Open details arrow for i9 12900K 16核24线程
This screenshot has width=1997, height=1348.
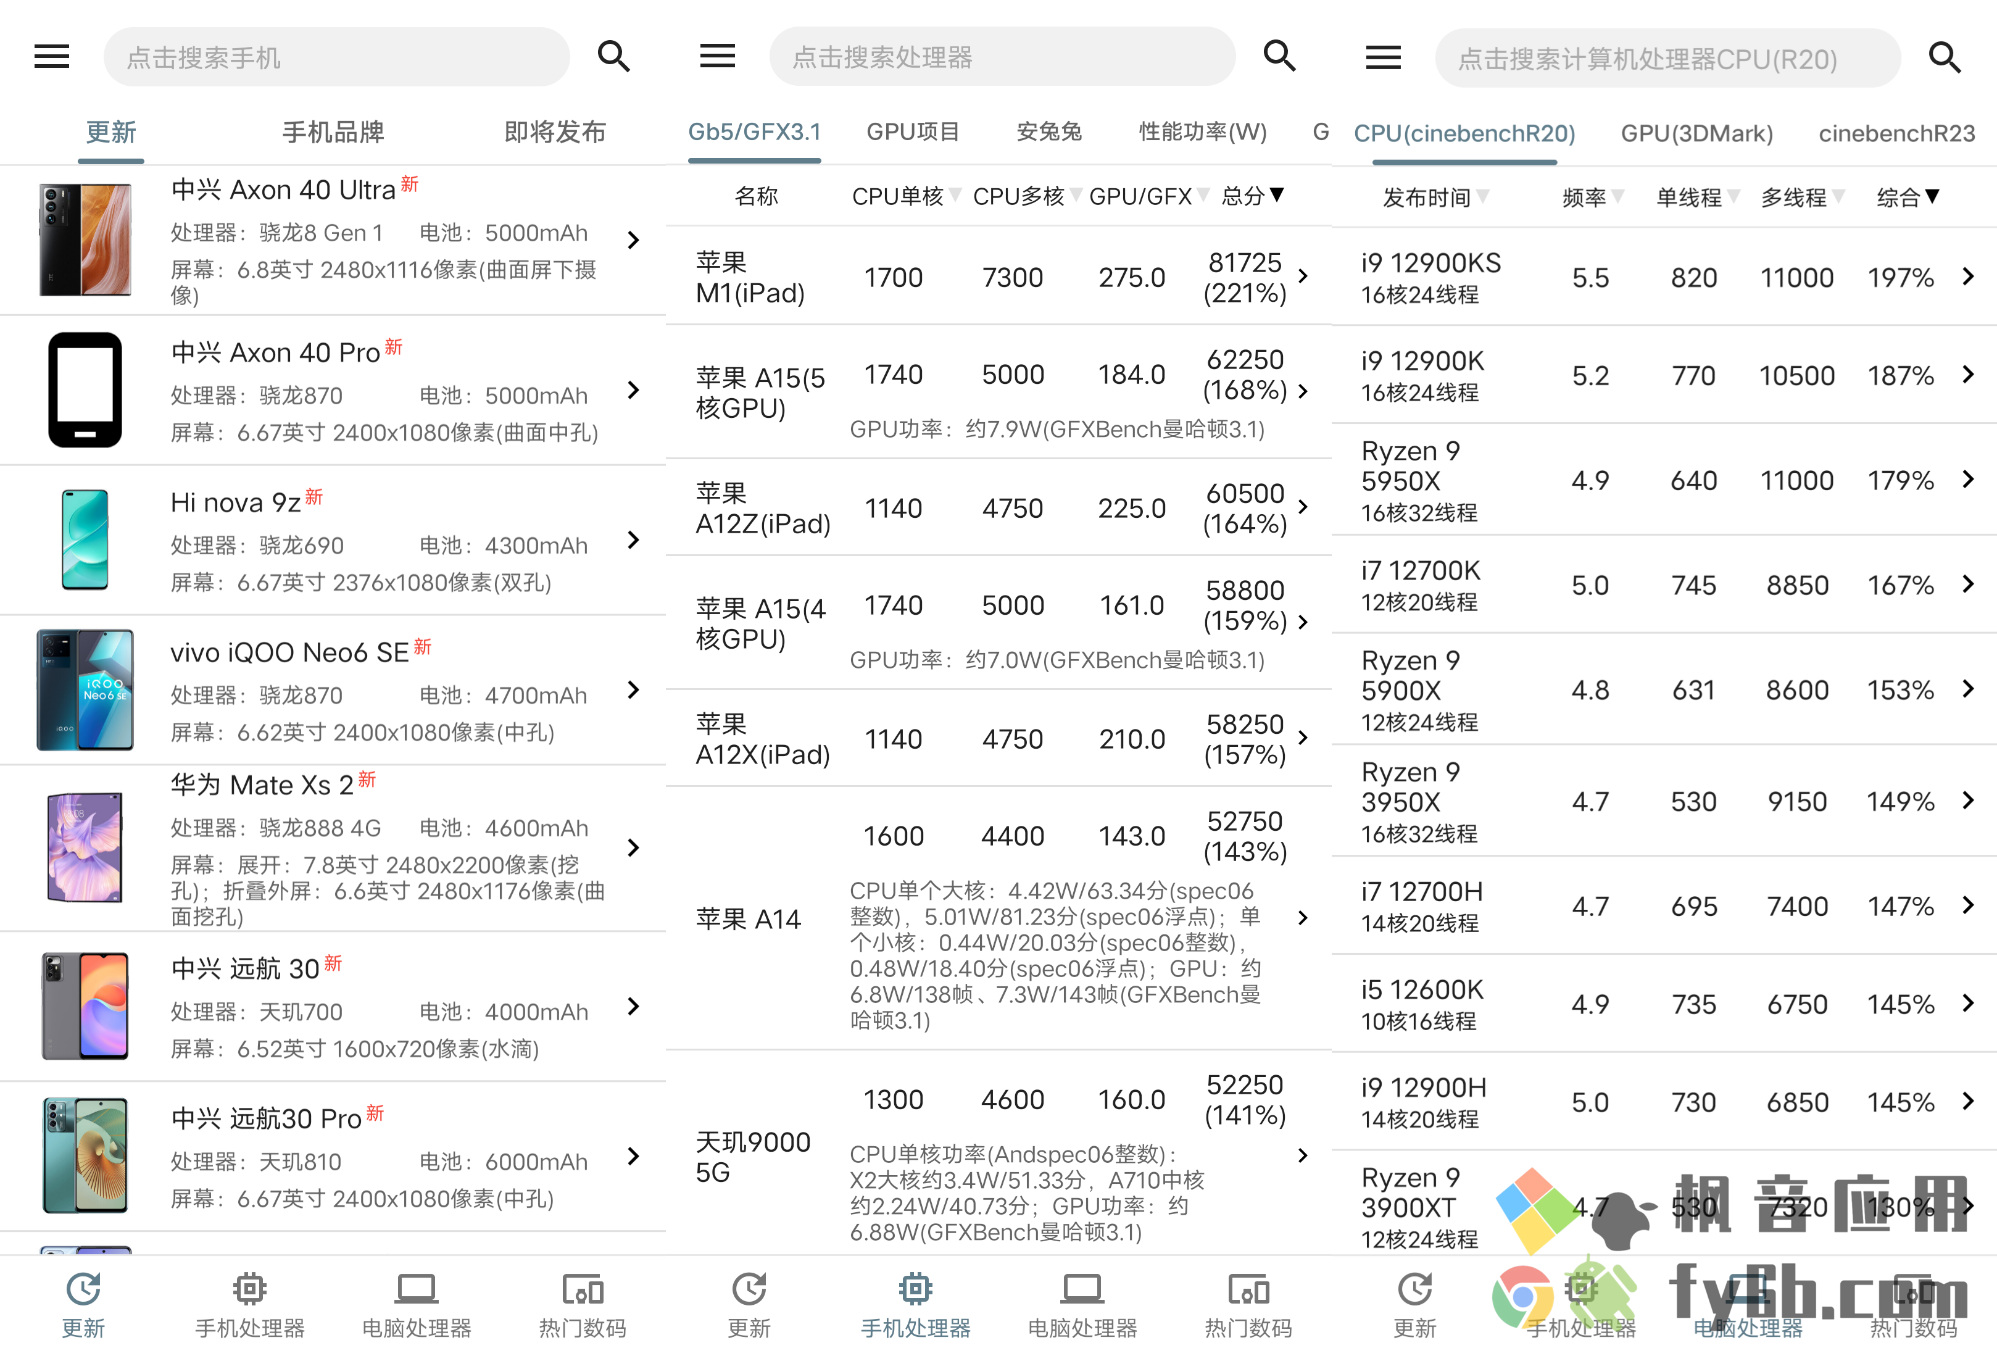(1968, 374)
